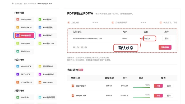Open the PDF转XML tool icon
Image resolution: width=185 pixels, height=104 pixels.
(x=18, y=43)
